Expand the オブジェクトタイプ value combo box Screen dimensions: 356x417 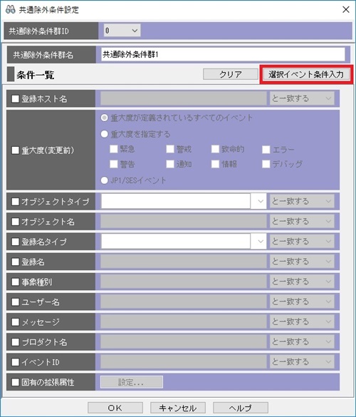pyautogui.click(x=261, y=201)
